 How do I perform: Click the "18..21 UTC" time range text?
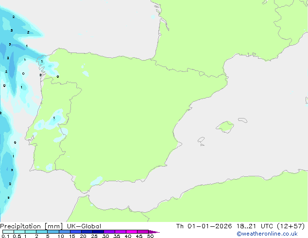pyautogui.click(x=255, y=226)
